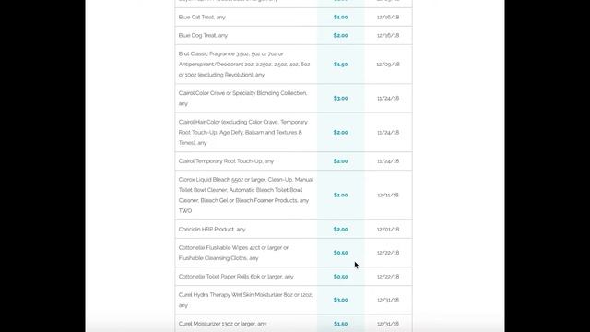Click the Blue Cat Treat coupon row
590x332 pixels.
293,18
